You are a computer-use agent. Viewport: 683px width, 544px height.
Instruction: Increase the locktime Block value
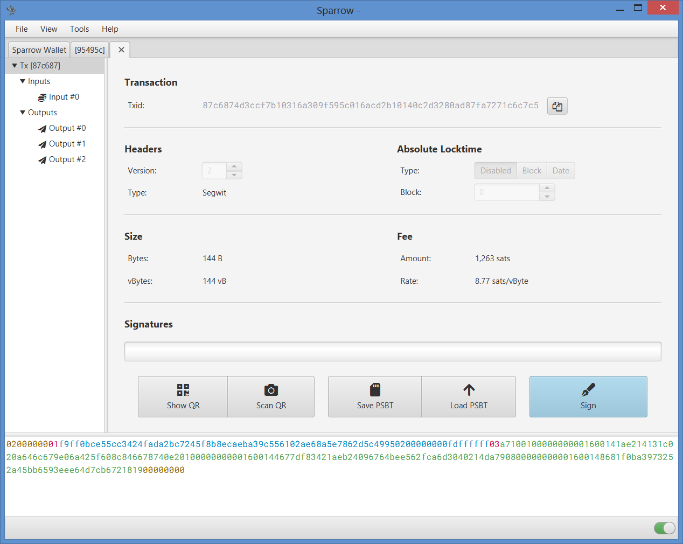click(547, 188)
